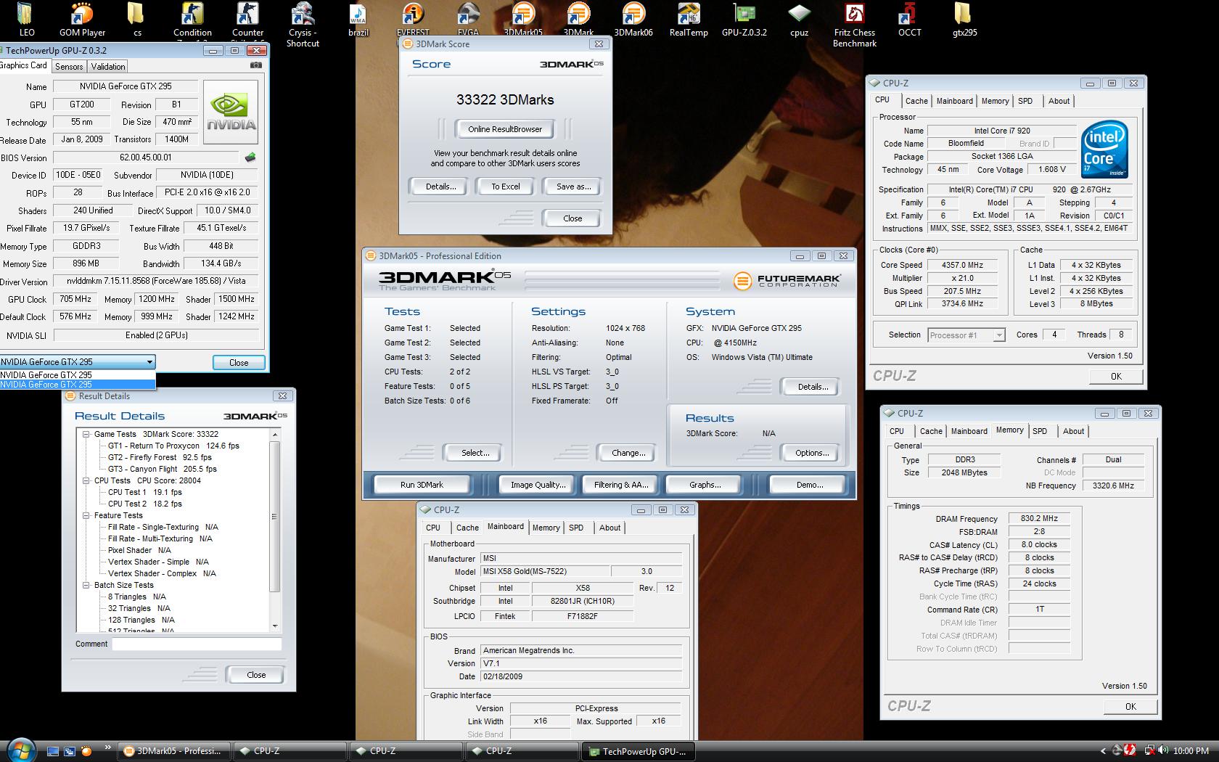Open the SPD tab in CPU-Z memory window
Image resolution: width=1219 pixels, height=762 pixels.
coord(1040,431)
